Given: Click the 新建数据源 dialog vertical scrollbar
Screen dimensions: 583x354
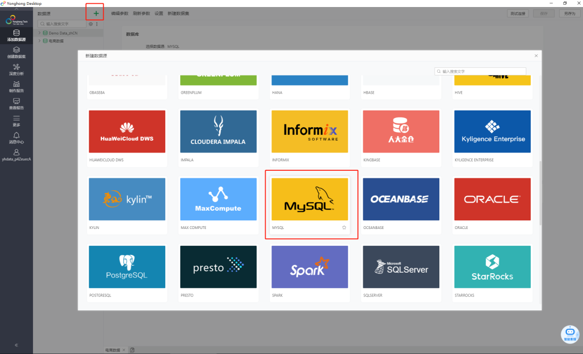Looking at the screenshot, I should (x=540, y=193).
